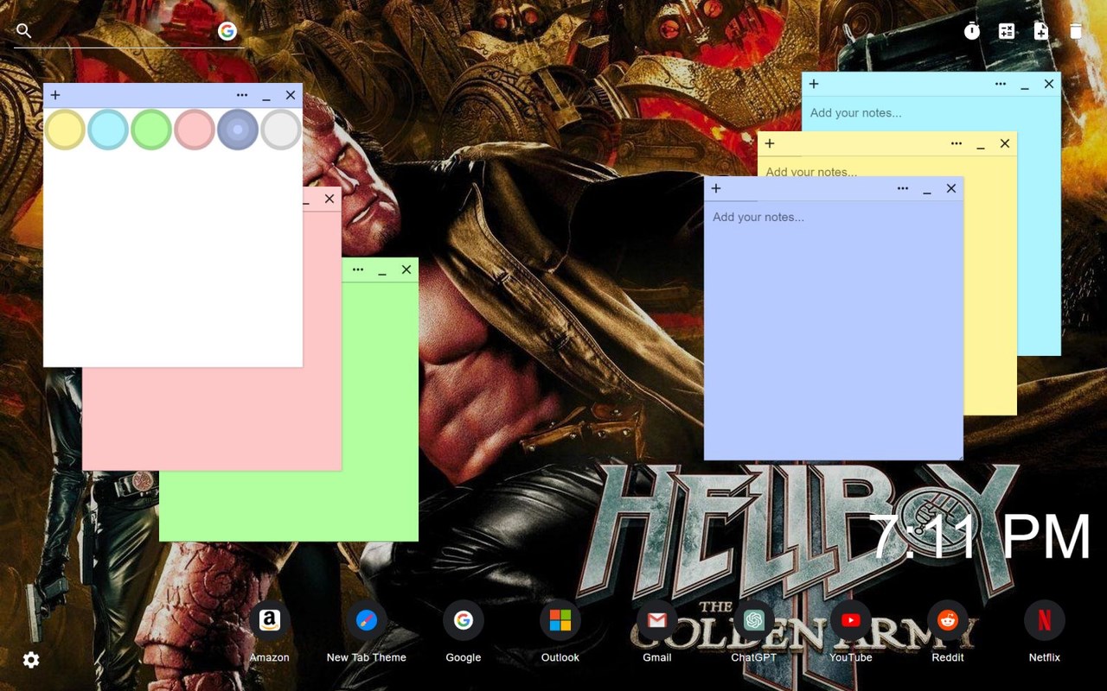
Task: Pick the green color swatch
Action: click(x=151, y=130)
